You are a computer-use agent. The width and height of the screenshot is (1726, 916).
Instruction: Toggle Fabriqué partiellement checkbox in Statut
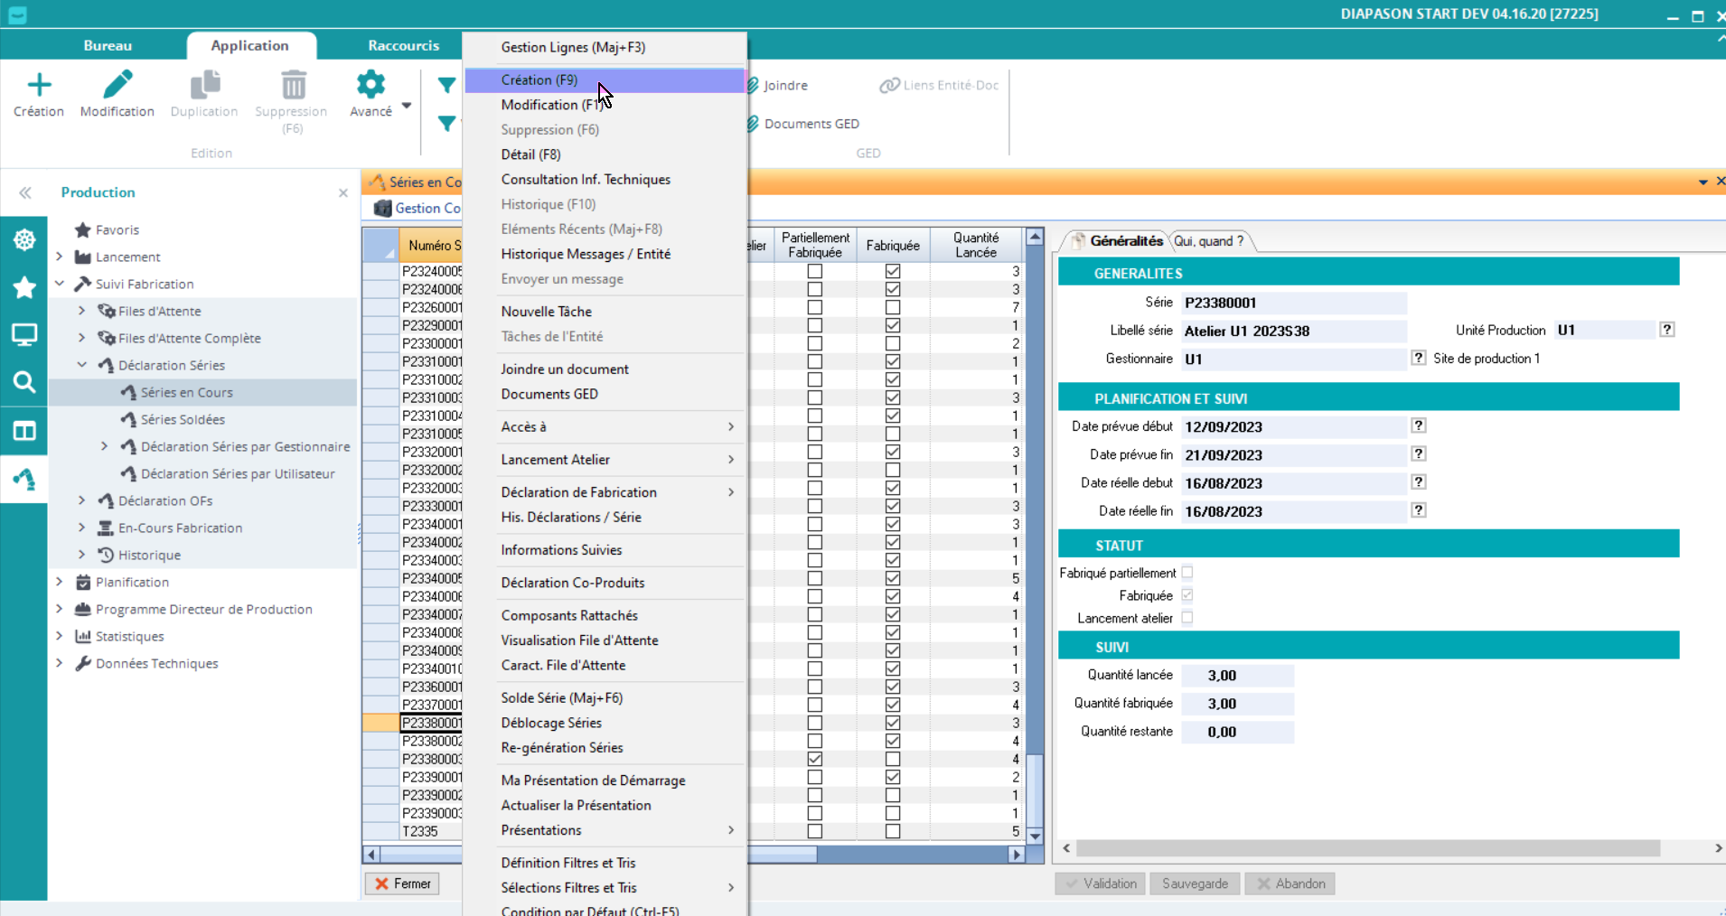pyautogui.click(x=1187, y=573)
